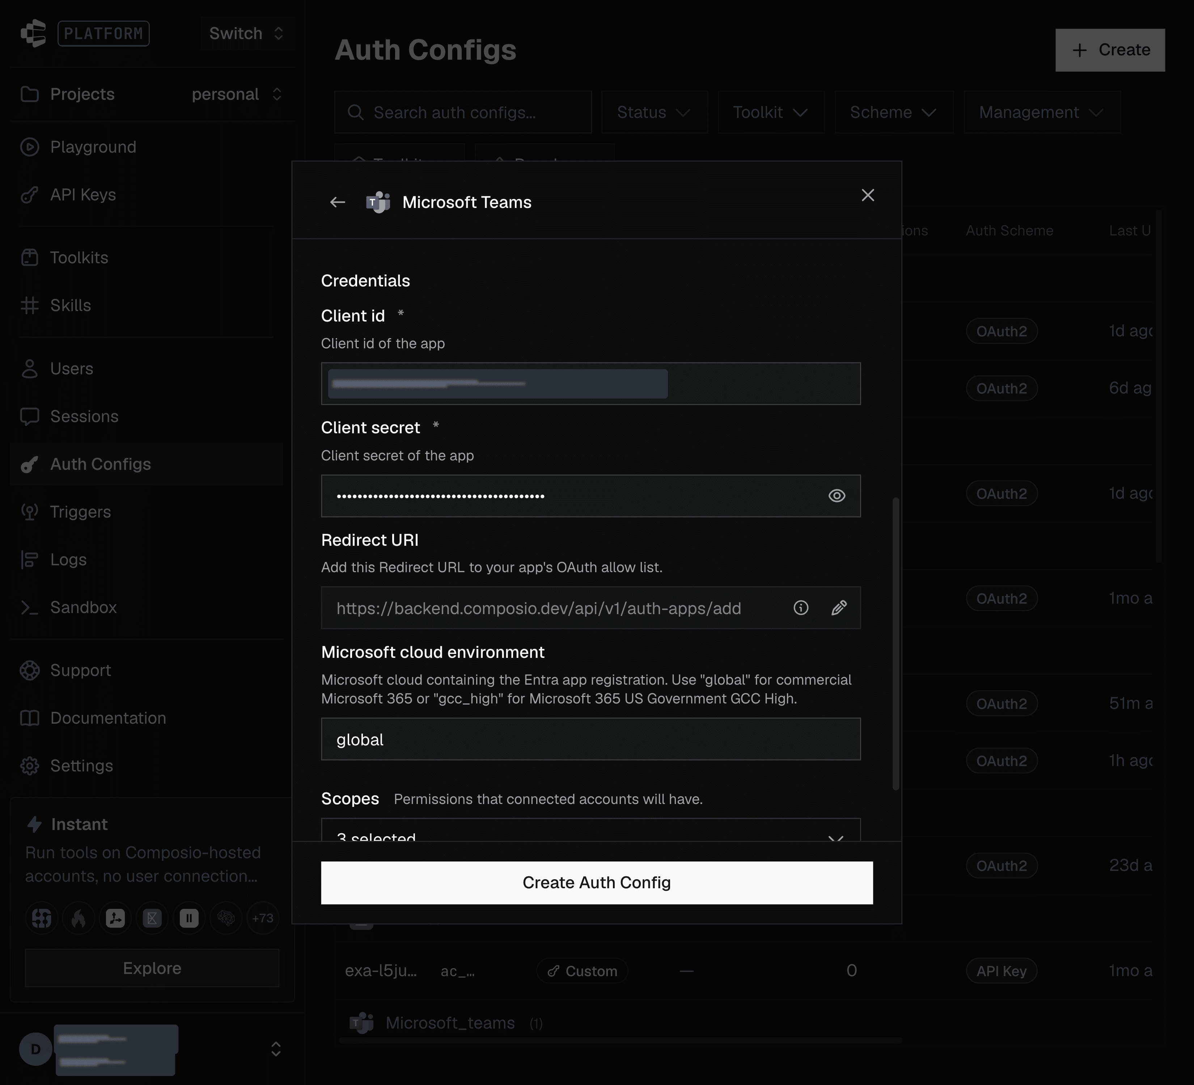Image resolution: width=1194 pixels, height=1085 pixels.
Task: Open the personal project selector
Action: coord(237,94)
